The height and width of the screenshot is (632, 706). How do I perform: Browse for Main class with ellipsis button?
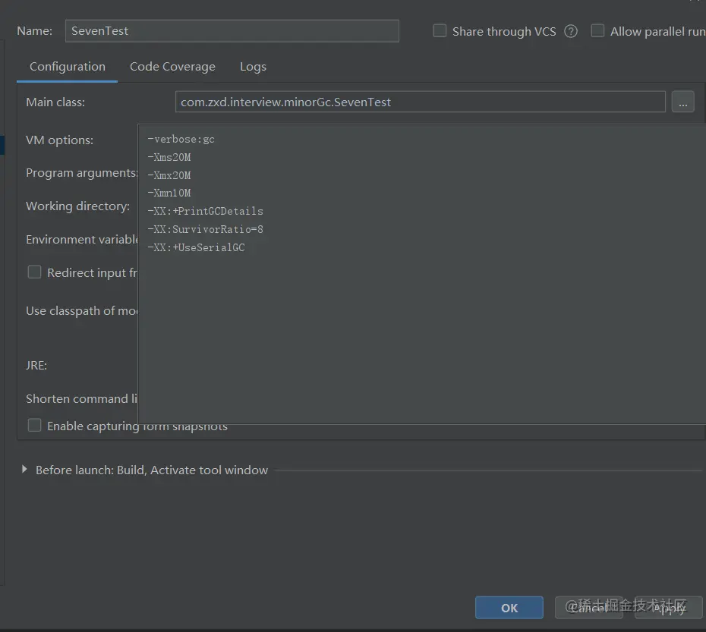683,102
